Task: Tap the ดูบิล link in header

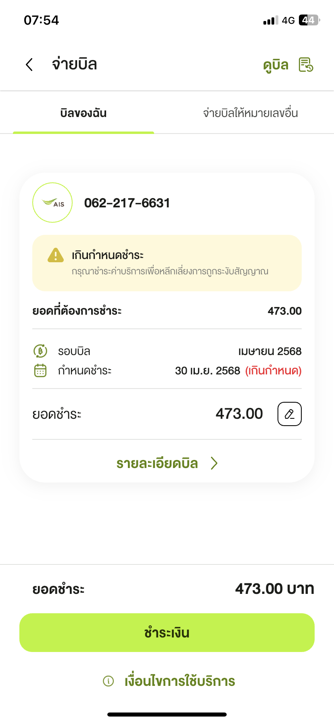Action: (276, 65)
